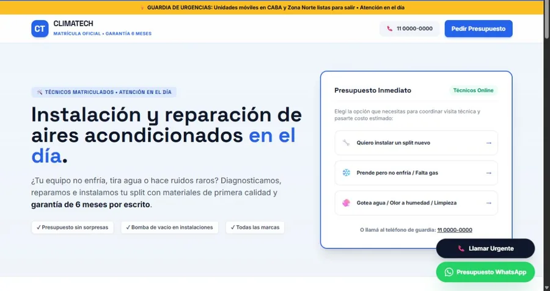Open Presupuesto WhatsApp floating button
This screenshot has width=550, height=291.
(485, 272)
